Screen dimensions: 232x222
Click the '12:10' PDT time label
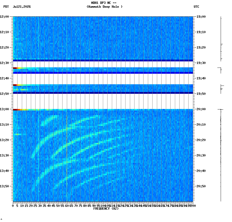4,32
